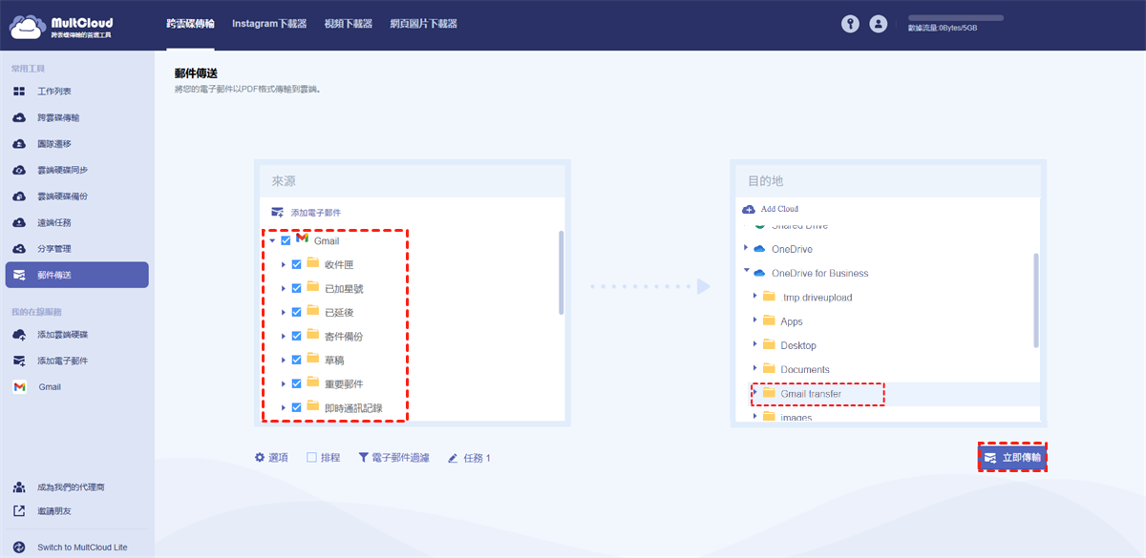Click the 雲端硬碟同步 sidebar icon

[19, 170]
